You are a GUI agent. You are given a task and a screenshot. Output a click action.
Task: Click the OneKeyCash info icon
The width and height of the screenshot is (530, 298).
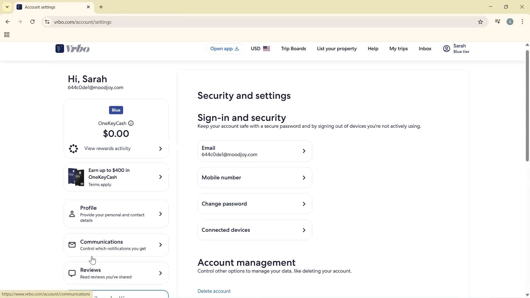point(131,123)
